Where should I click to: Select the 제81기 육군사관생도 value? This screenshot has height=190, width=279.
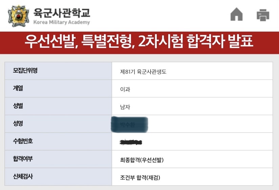(143, 72)
